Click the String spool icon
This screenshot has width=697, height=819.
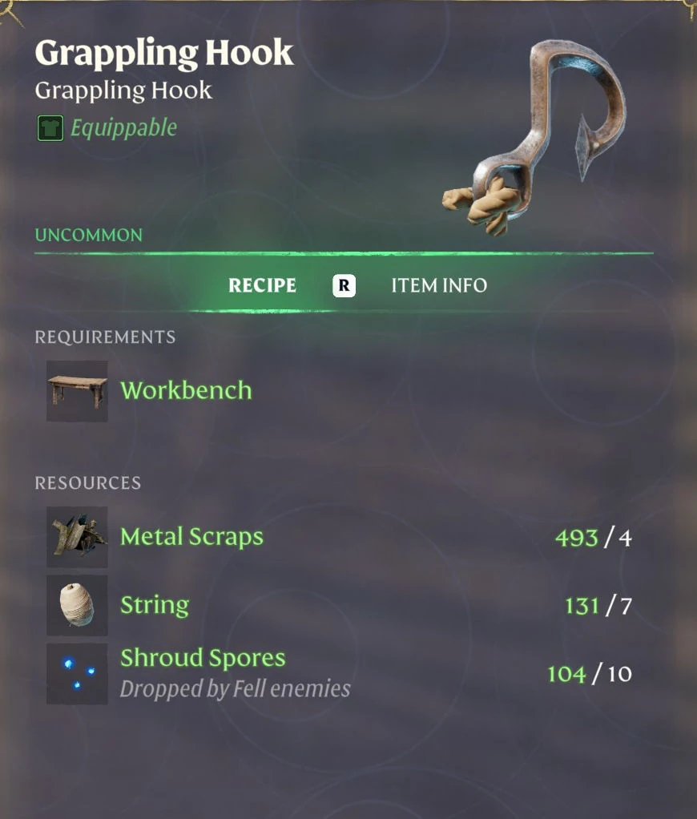pyautogui.click(x=77, y=605)
